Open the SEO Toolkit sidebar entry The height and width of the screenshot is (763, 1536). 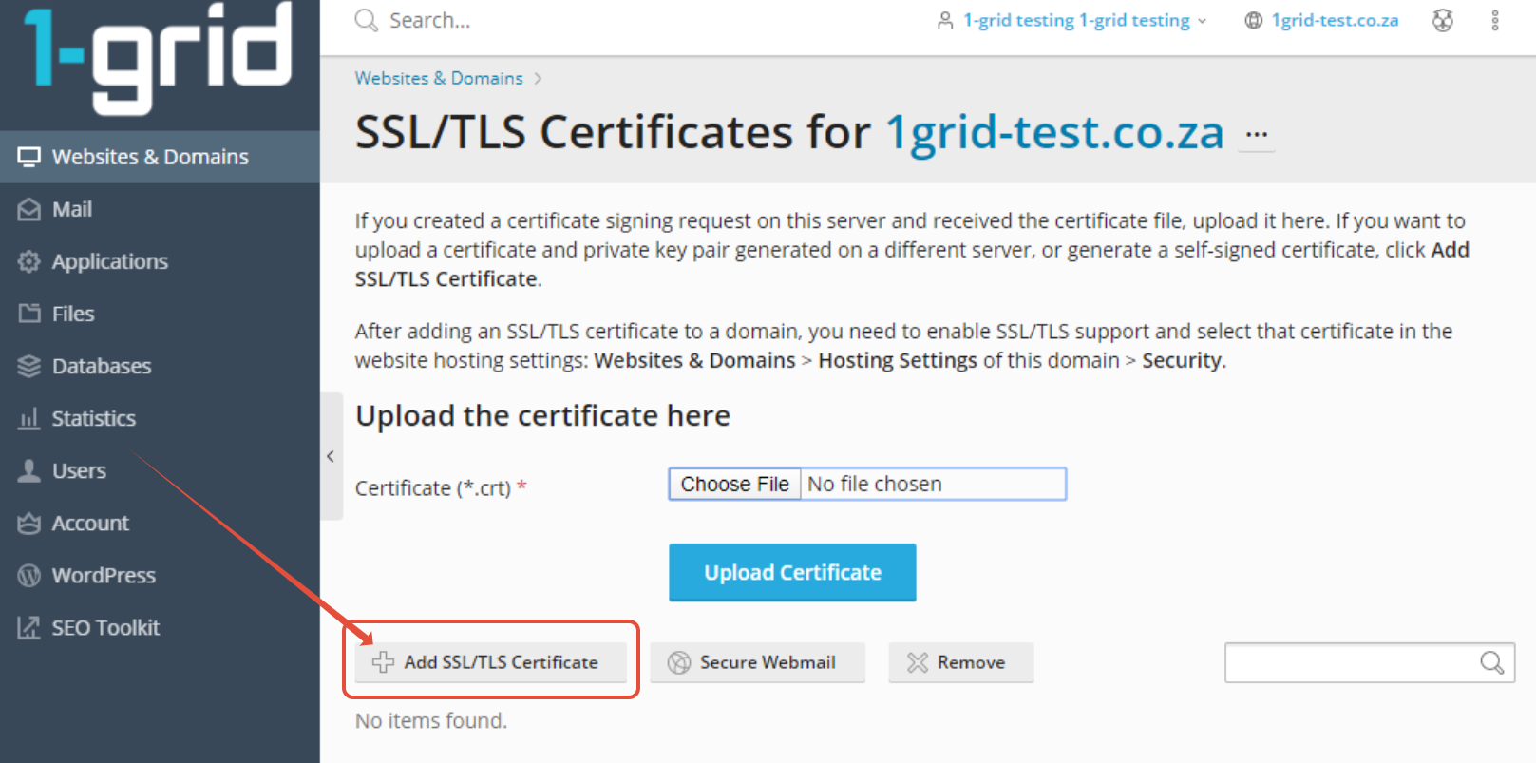click(x=160, y=627)
